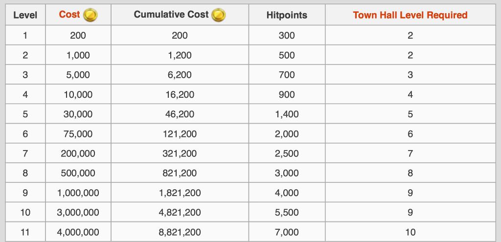Click the Level 11 row number cell

[25, 232]
